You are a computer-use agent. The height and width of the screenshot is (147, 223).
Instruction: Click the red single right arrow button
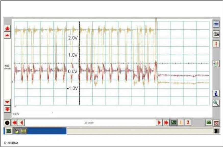(159, 122)
